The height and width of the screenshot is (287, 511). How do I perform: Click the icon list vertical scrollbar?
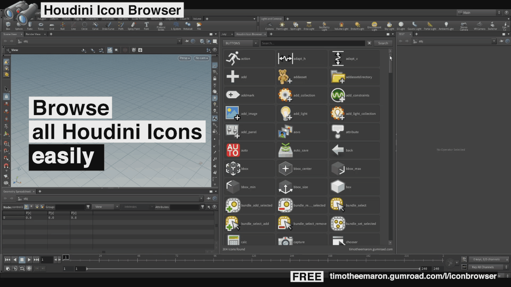coord(390,146)
